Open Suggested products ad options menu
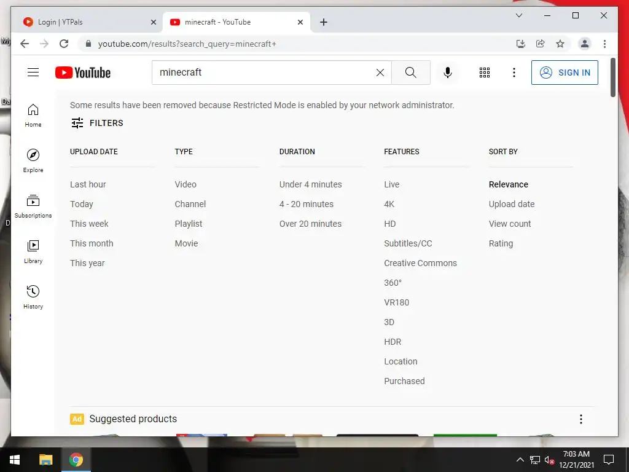Image resolution: width=629 pixels, height=472 pixels. (x=581, y=419)
